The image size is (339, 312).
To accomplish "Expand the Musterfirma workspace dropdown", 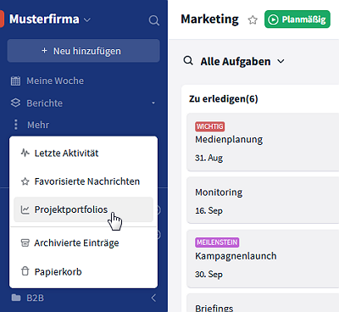I will pyautogui.click(x=87, y=19).
